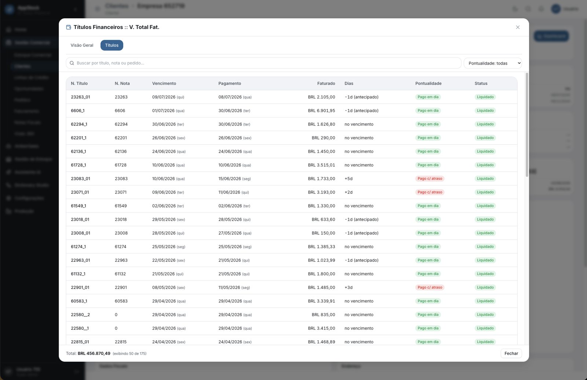Click the Faturado column header
587x380 pixels.
pos(326,83)
